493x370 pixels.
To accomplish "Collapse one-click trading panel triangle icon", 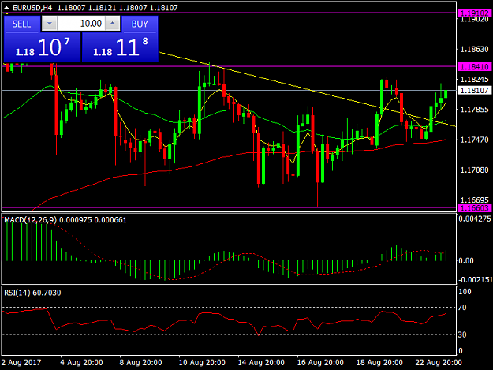I will pyautogui.click(x=6, y=8).
